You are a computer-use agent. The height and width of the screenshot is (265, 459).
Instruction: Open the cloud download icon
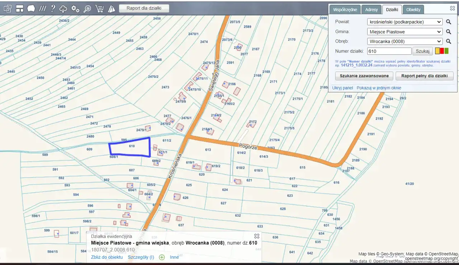coord(63,9)
